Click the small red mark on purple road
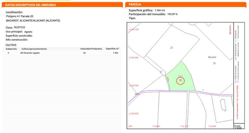Image resolution: width=249 pixels, height=133 pixels. [203, 90]
